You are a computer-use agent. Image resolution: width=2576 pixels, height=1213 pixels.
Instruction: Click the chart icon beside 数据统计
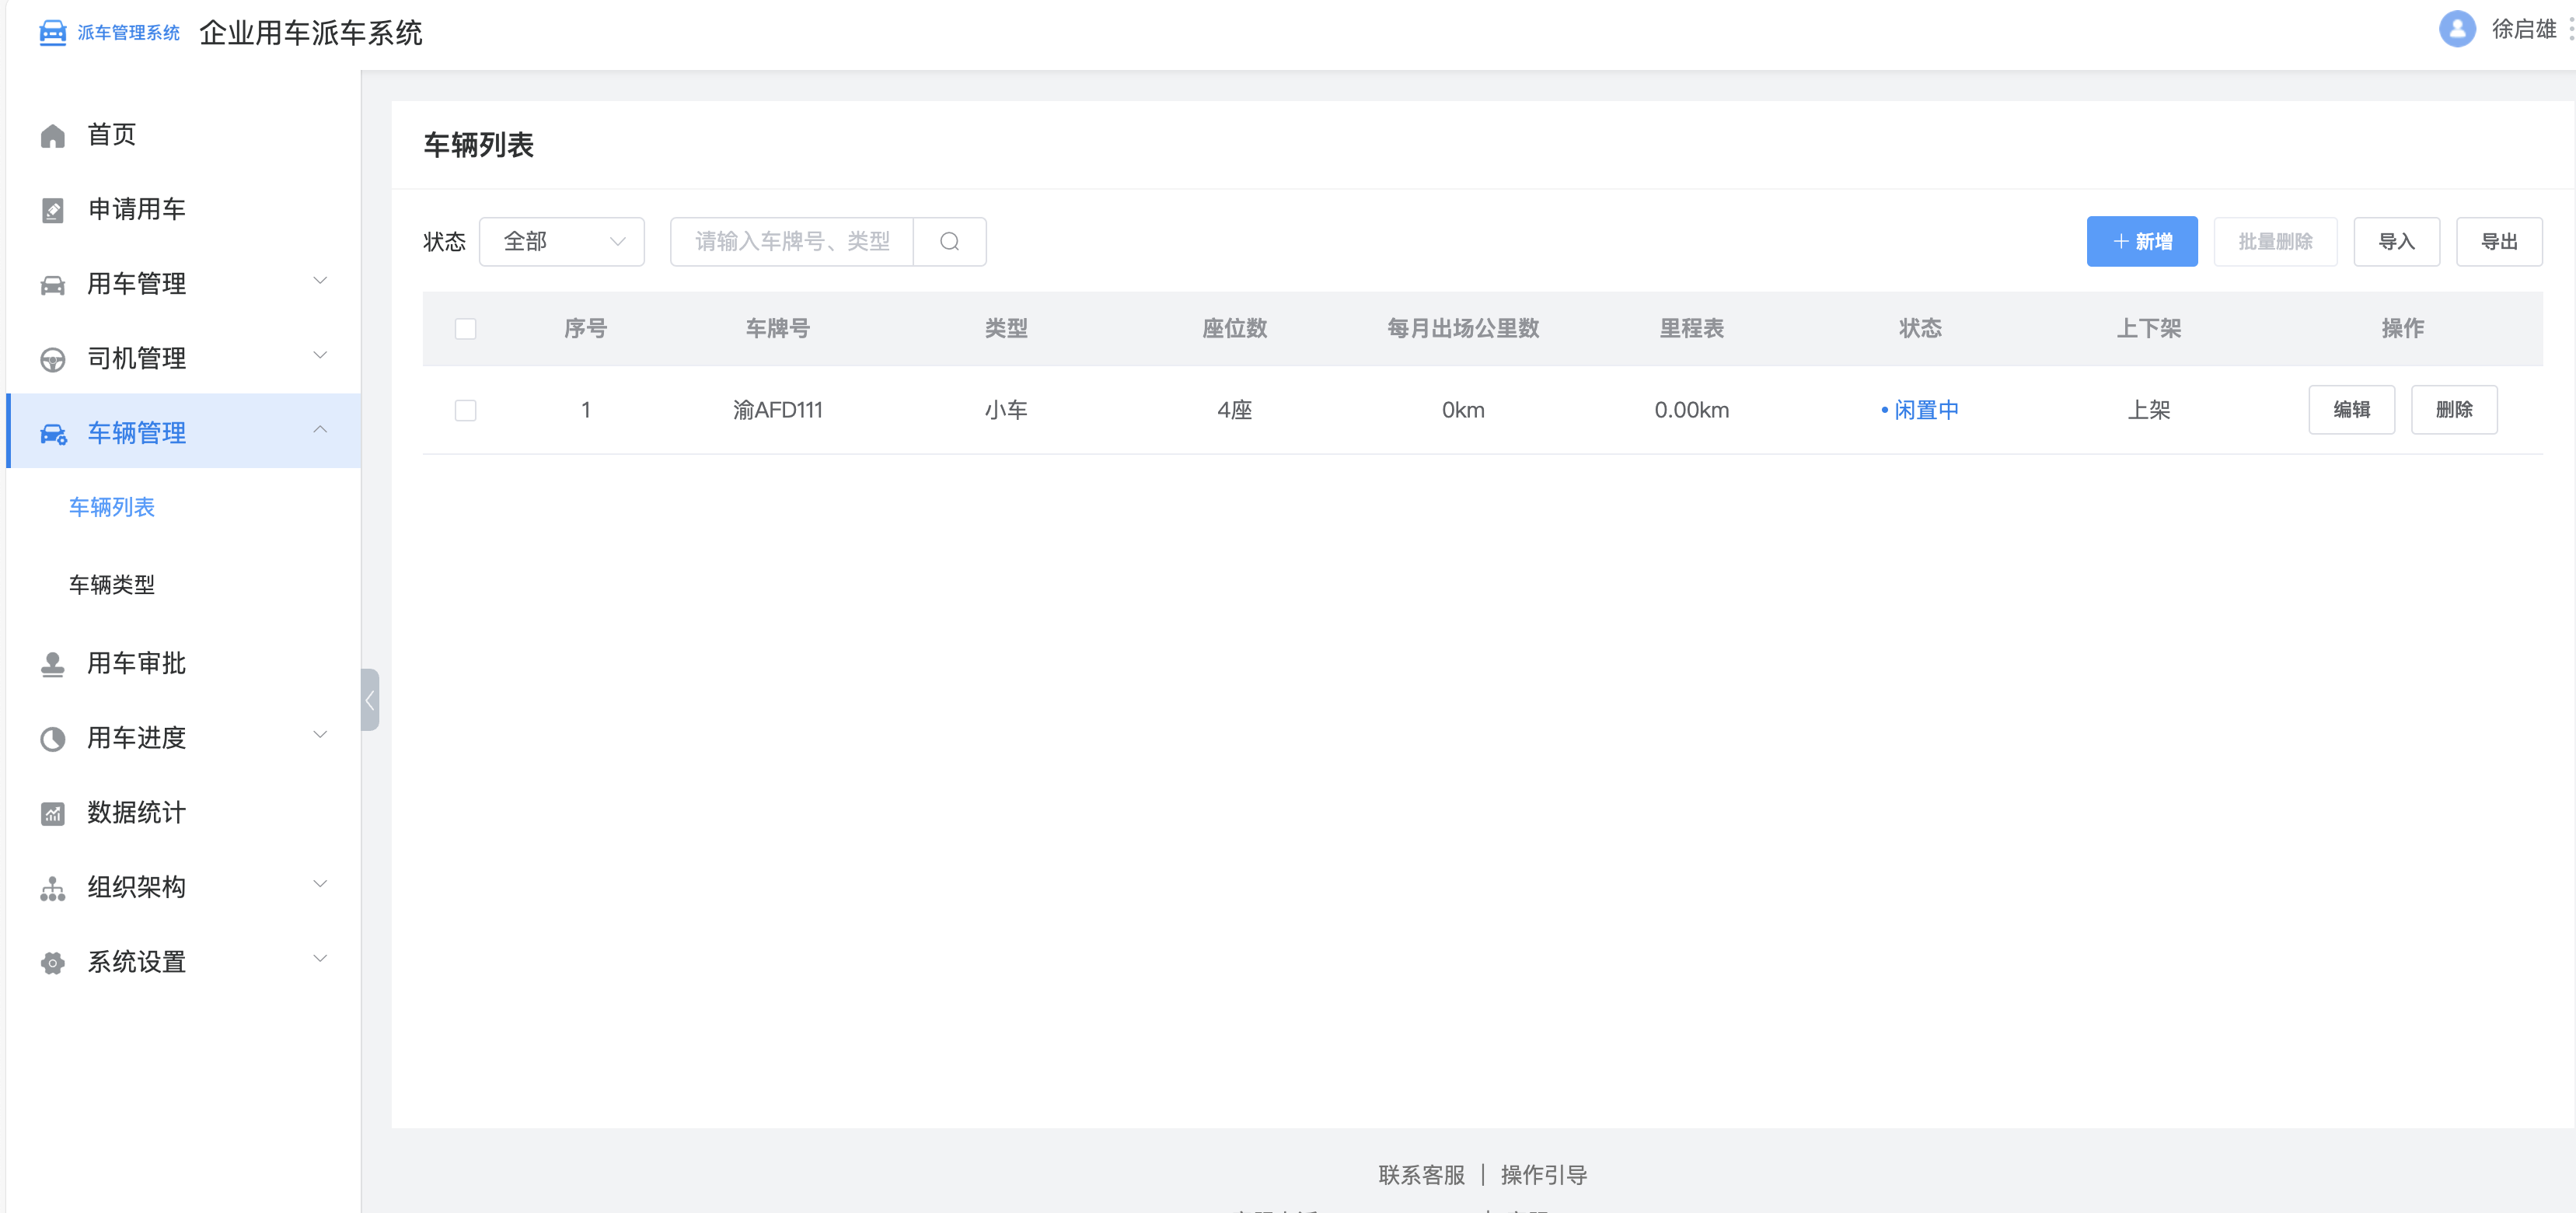point(52,814)
